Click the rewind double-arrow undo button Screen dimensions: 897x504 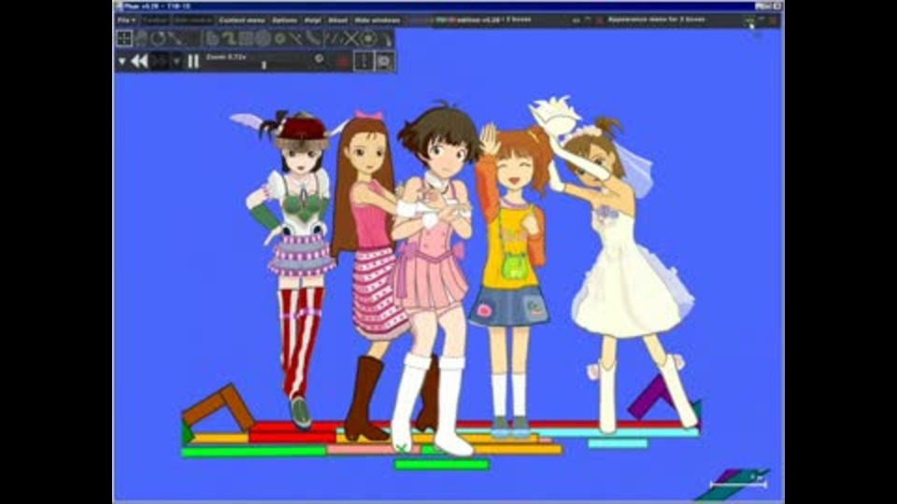coord(139,61)
